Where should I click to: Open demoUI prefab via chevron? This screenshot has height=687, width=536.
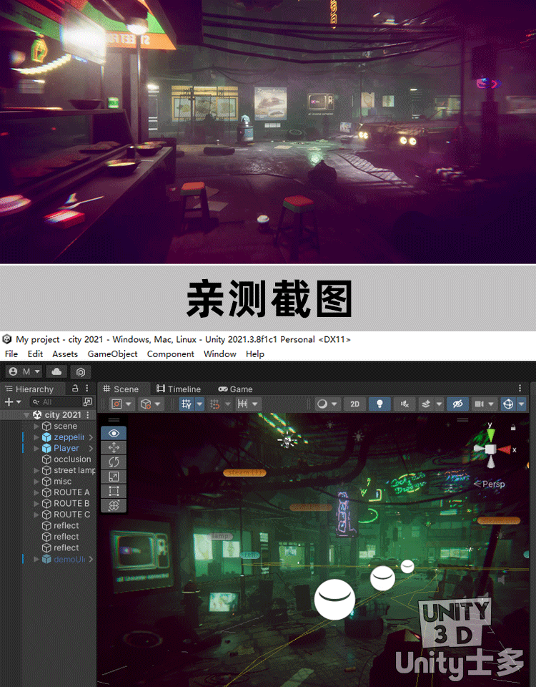click(x=91, y=559)
